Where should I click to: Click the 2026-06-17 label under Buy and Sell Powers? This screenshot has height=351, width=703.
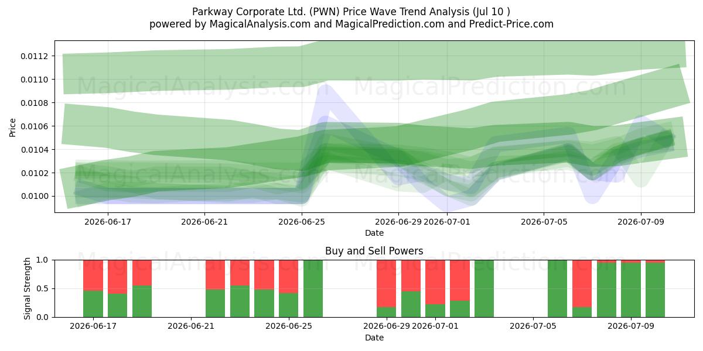click(x=93, y=326)
